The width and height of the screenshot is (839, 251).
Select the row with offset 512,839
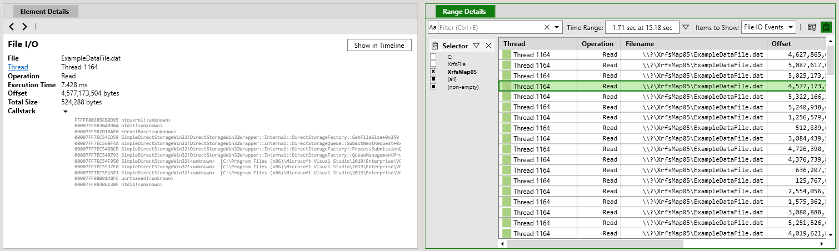point(662,128)
